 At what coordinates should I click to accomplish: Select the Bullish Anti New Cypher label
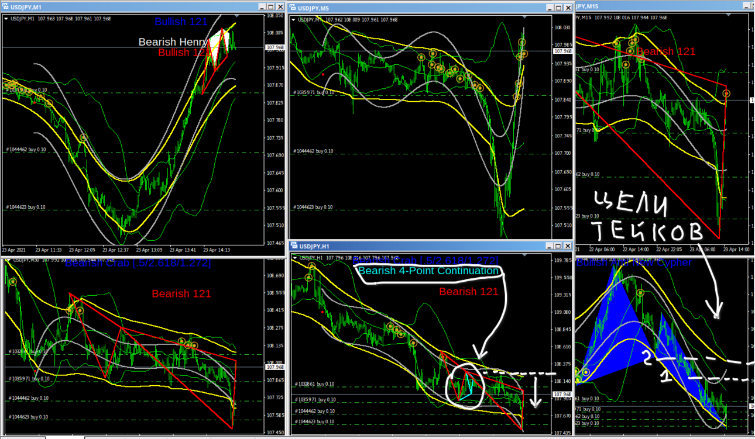[634, 262]
